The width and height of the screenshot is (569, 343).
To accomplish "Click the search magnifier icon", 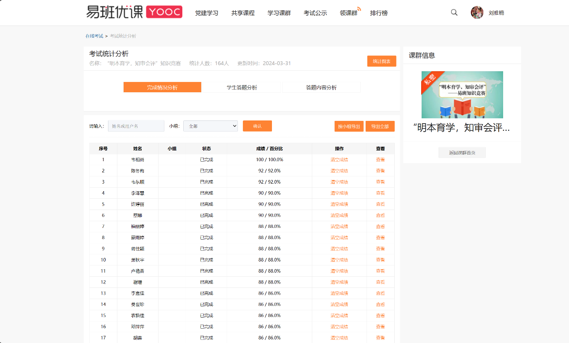I will [454, 13].
